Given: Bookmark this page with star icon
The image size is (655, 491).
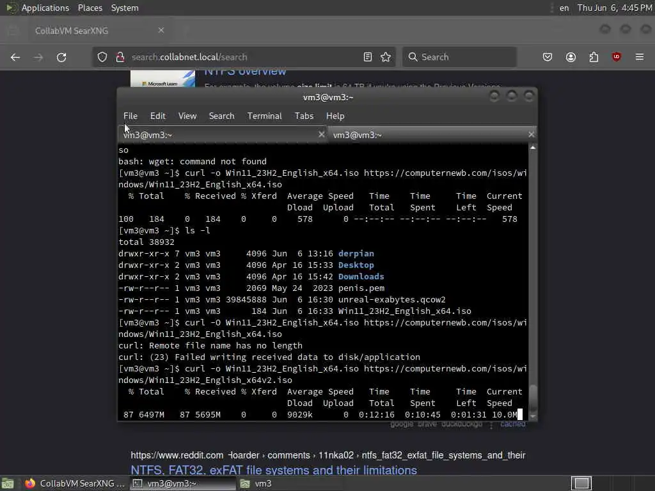Looking at the screenshot, I should [x=386, y=57].
